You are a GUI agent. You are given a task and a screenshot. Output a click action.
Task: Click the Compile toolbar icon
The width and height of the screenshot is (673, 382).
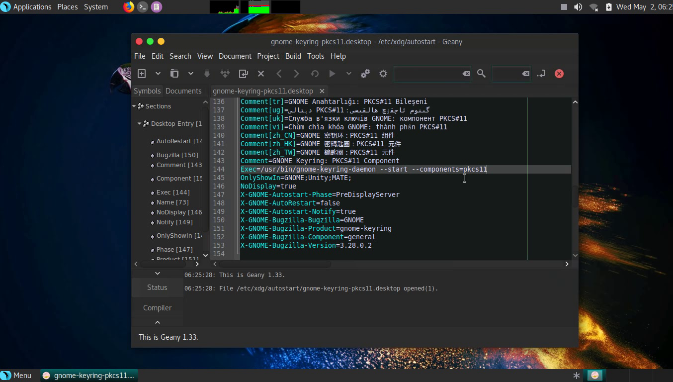[x=315, y=74]
